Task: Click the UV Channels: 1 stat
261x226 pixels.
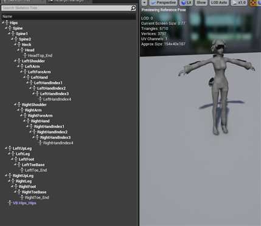Action: click(155, 39)
